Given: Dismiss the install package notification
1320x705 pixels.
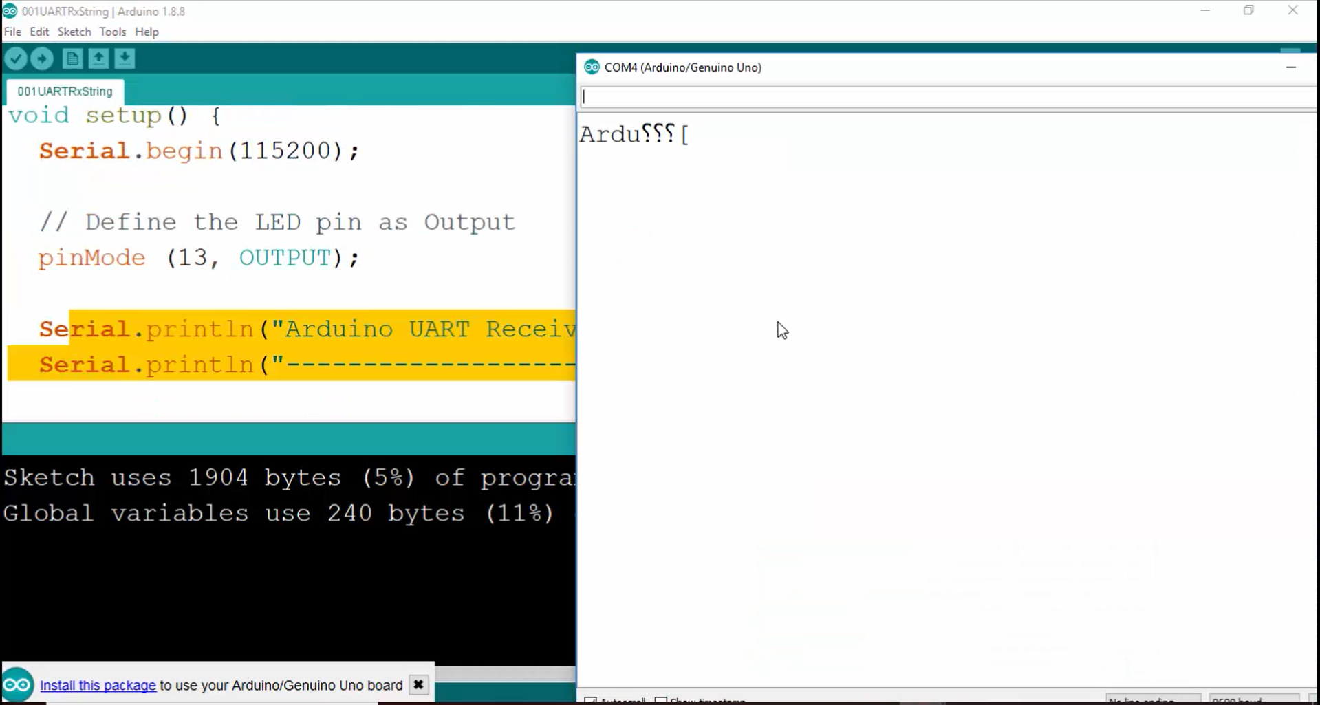Looking at the screenshot, I should point(418,685).
